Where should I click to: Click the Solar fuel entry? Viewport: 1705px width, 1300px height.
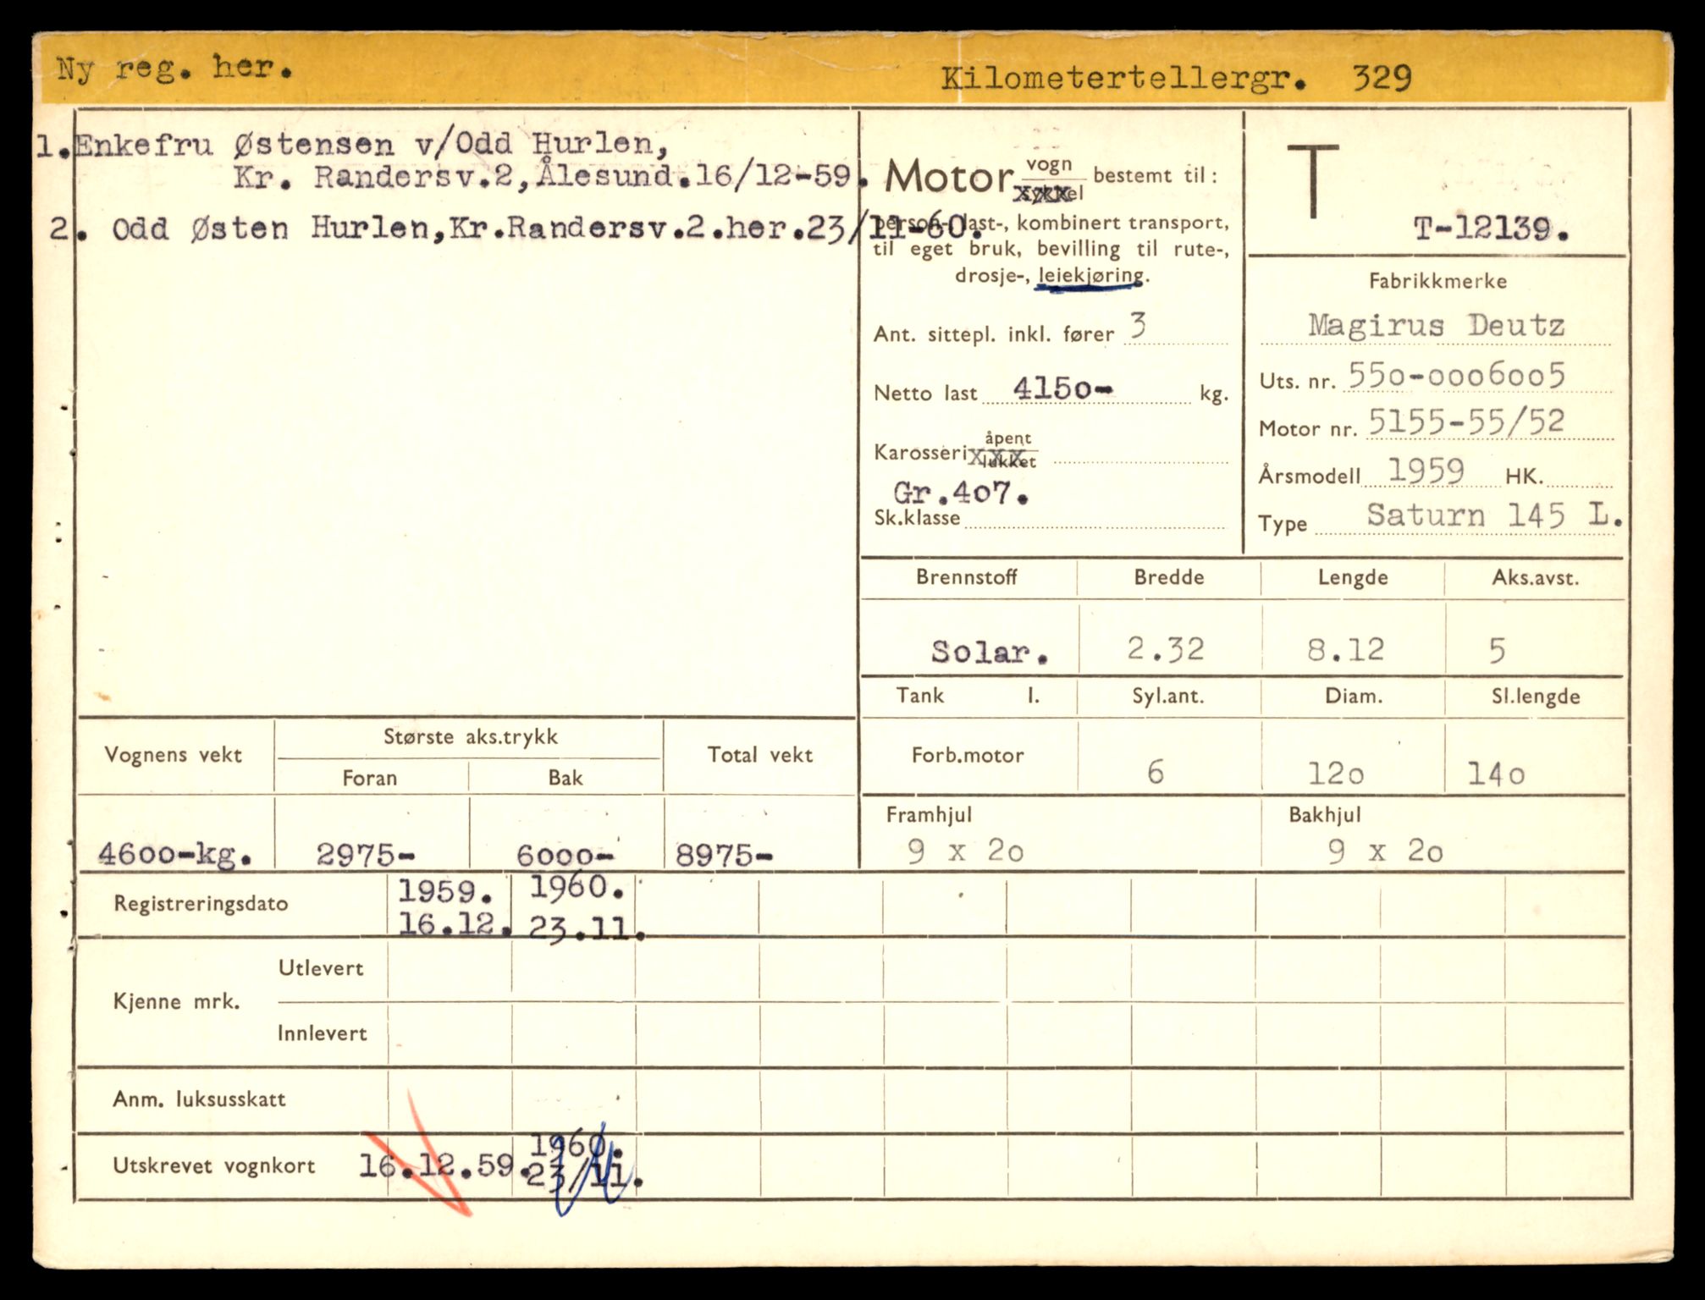(x=989, y=651)
